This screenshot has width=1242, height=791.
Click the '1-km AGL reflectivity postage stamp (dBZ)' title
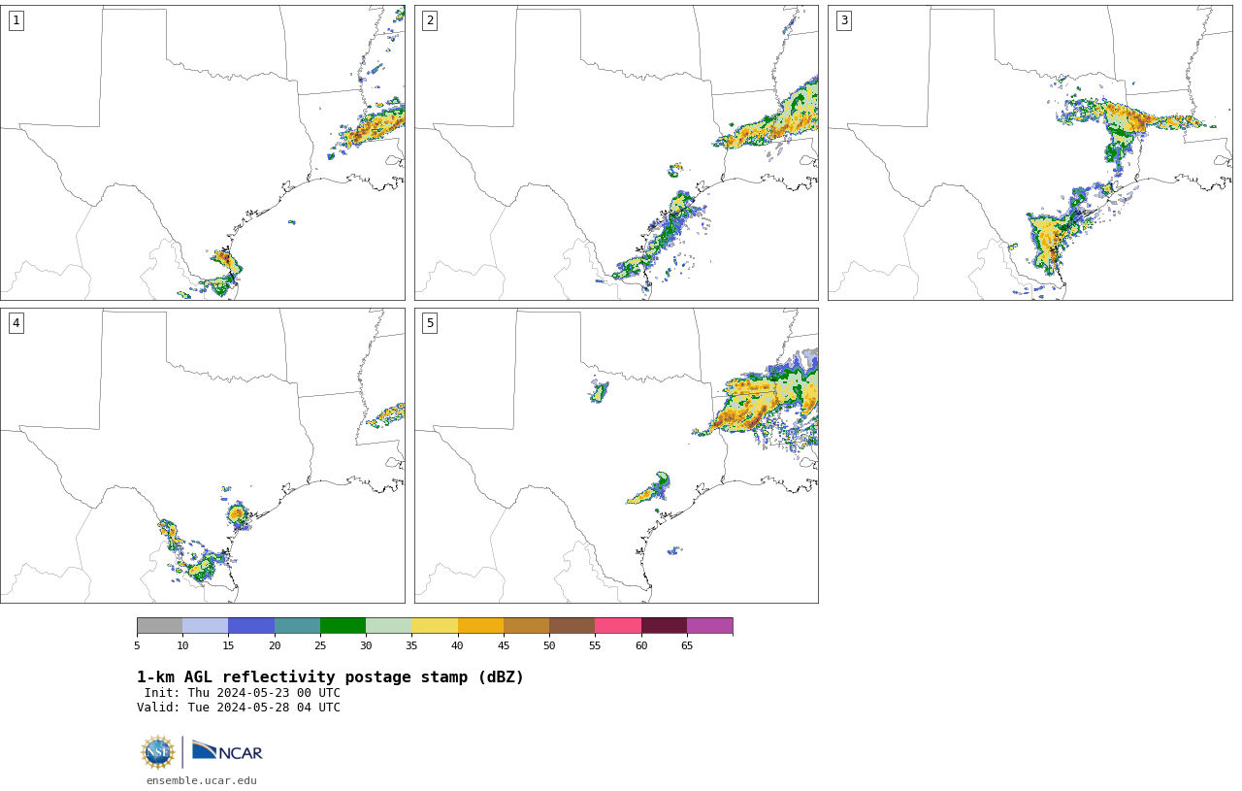[330, 677]
